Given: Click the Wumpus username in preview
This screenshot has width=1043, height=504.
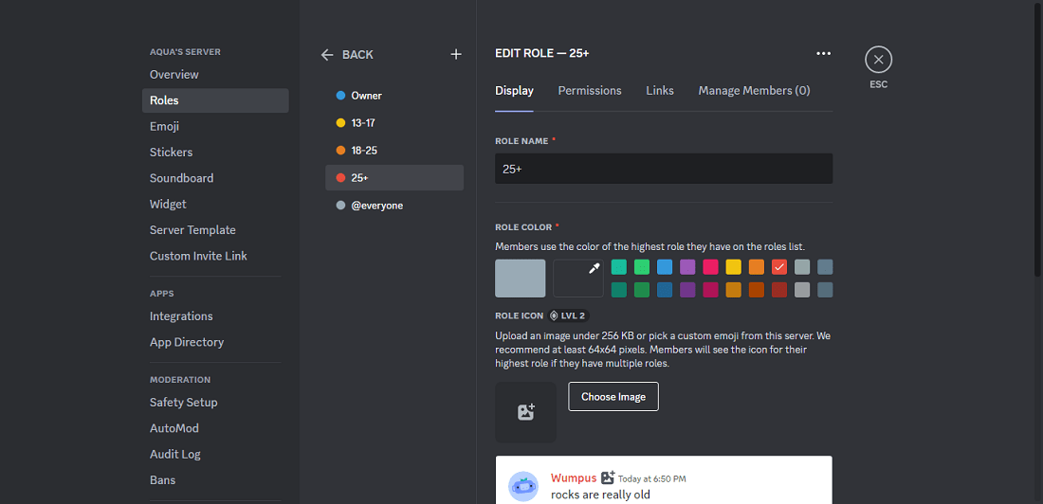Looking at the screenshot, I should pos(574,478).
